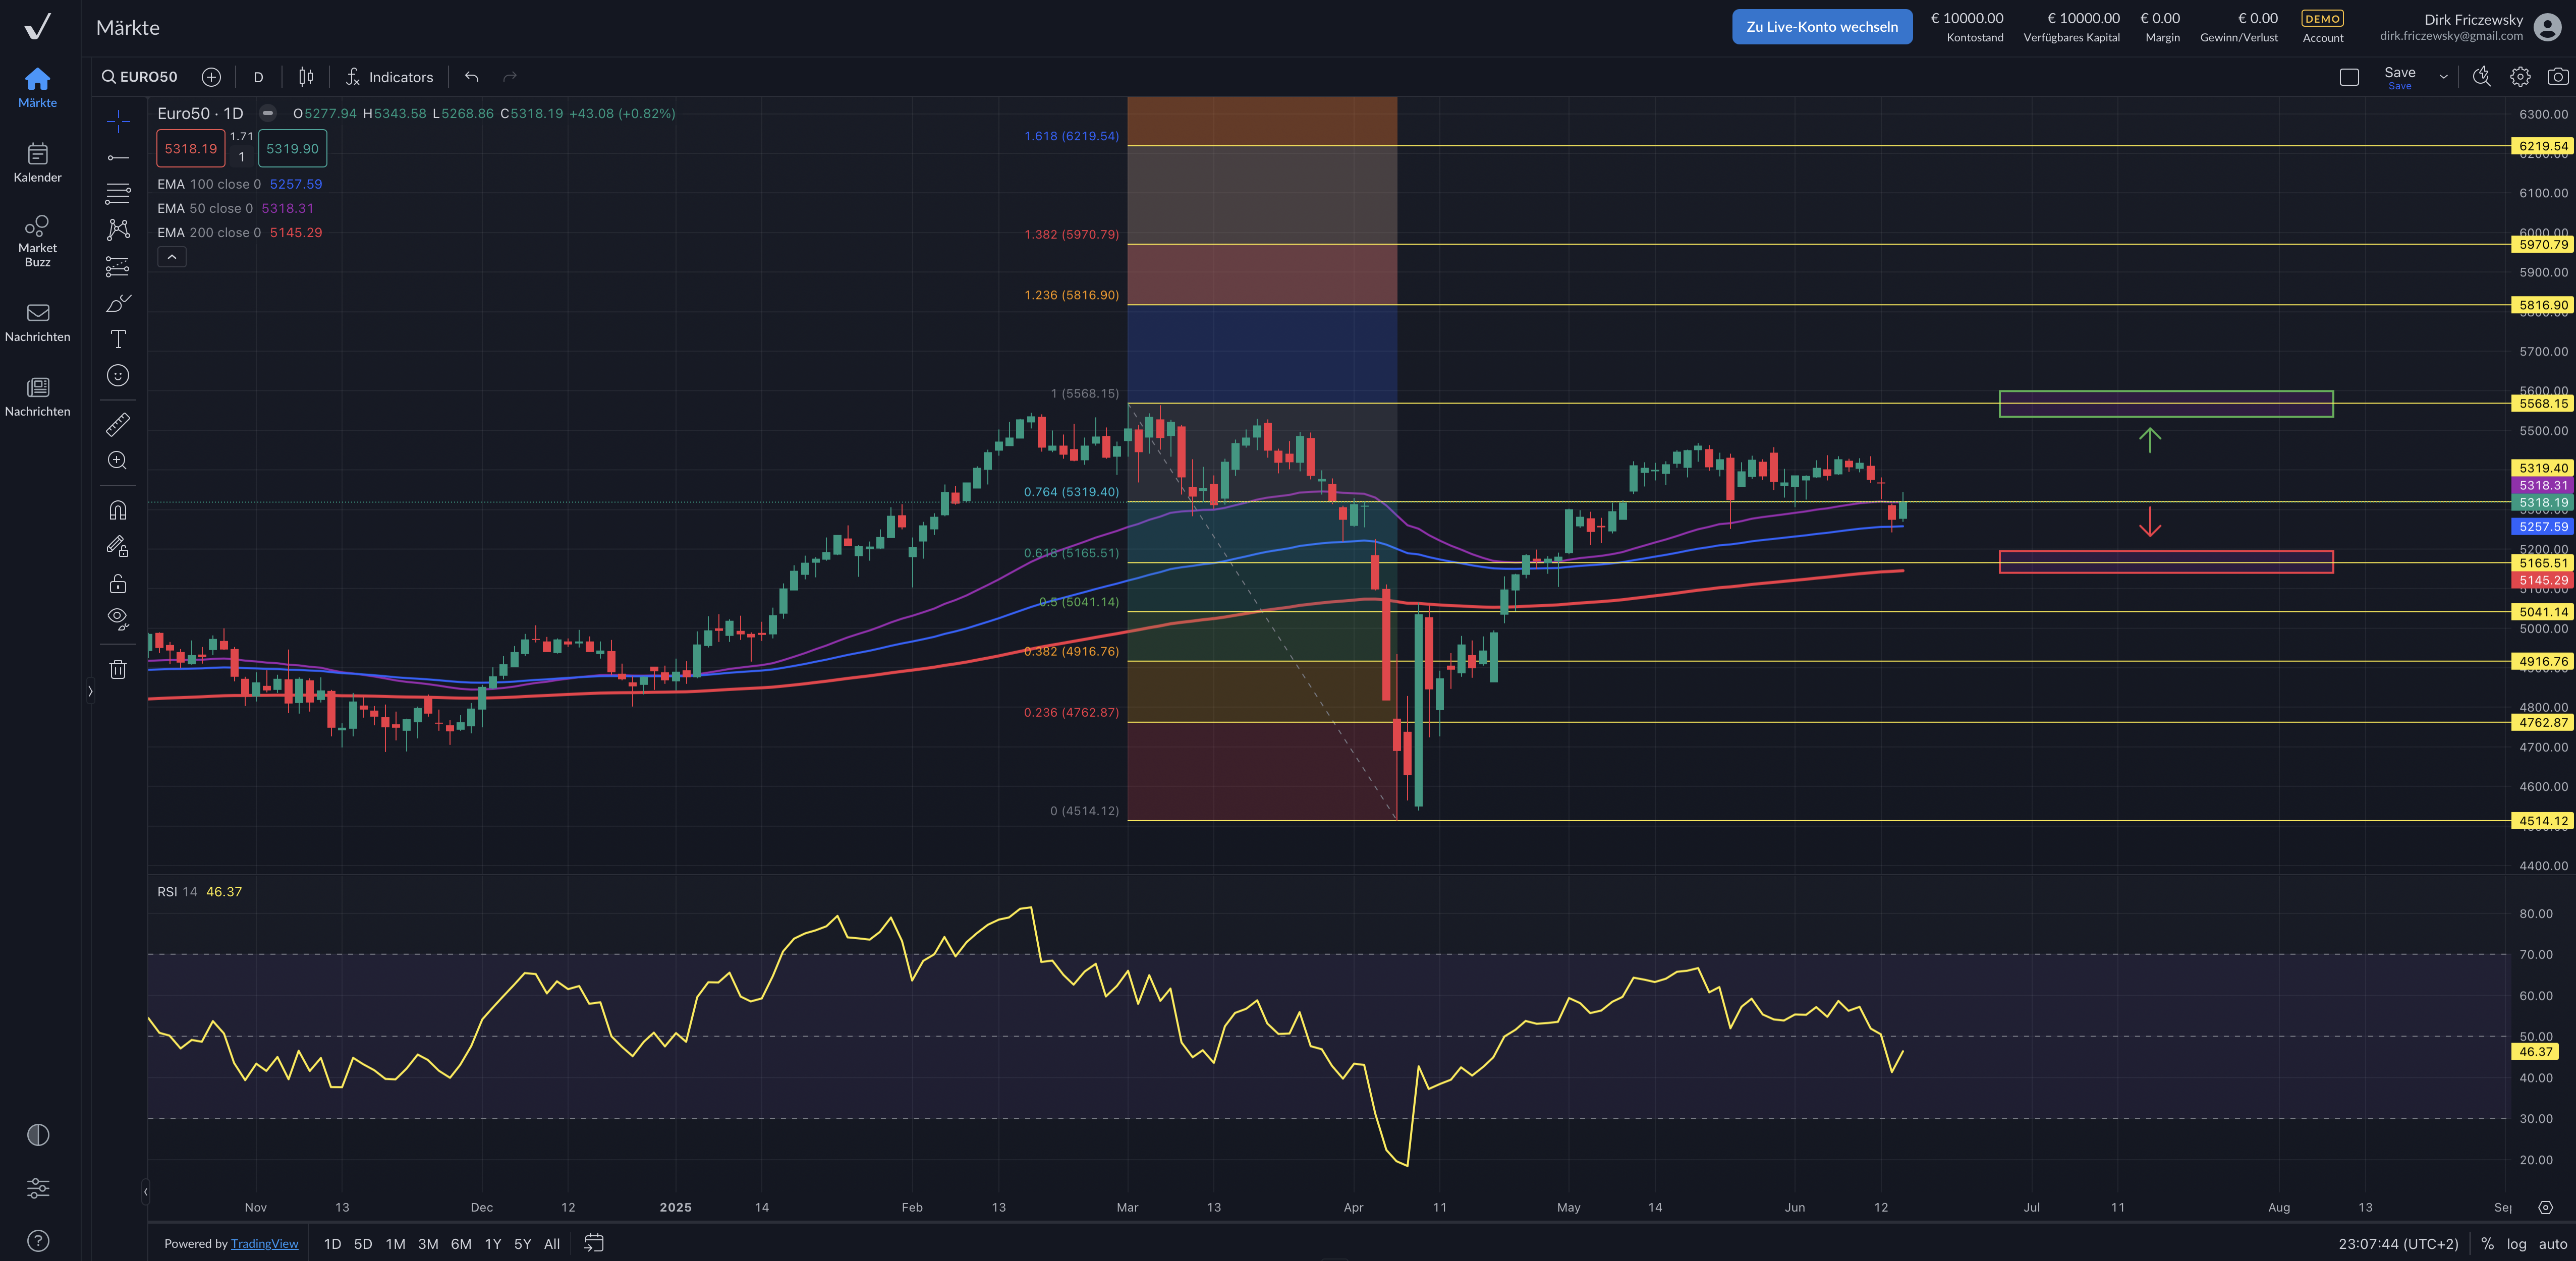The width and height of the screenshot is (2576, 1261).
Task: Select the crosshair cursor tool
Action: (117, 120)
